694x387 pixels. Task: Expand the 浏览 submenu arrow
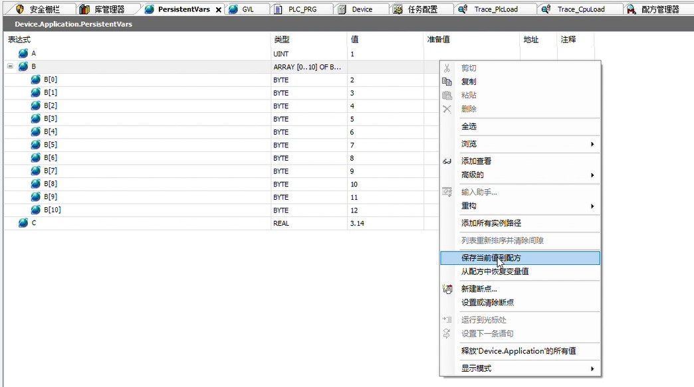tap(592, 144)
